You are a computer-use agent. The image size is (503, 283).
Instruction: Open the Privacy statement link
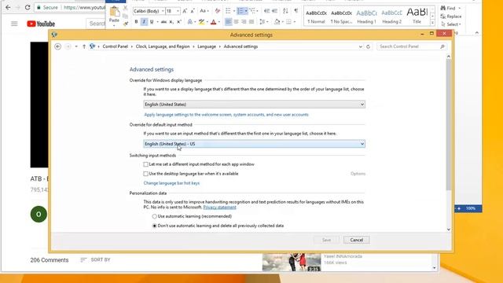220,208
